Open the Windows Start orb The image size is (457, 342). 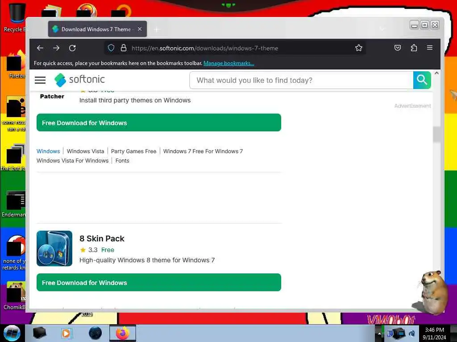point(12,333)
